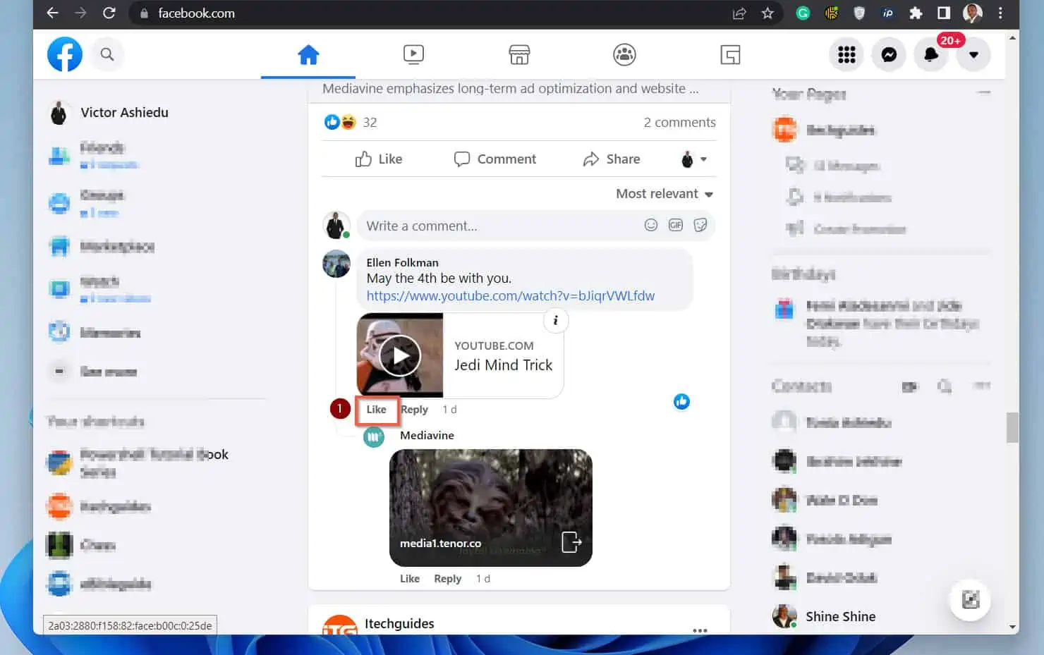Open the Grammarly extension icon
This screenshot has width=1044, height=655.
click(803, 13)
